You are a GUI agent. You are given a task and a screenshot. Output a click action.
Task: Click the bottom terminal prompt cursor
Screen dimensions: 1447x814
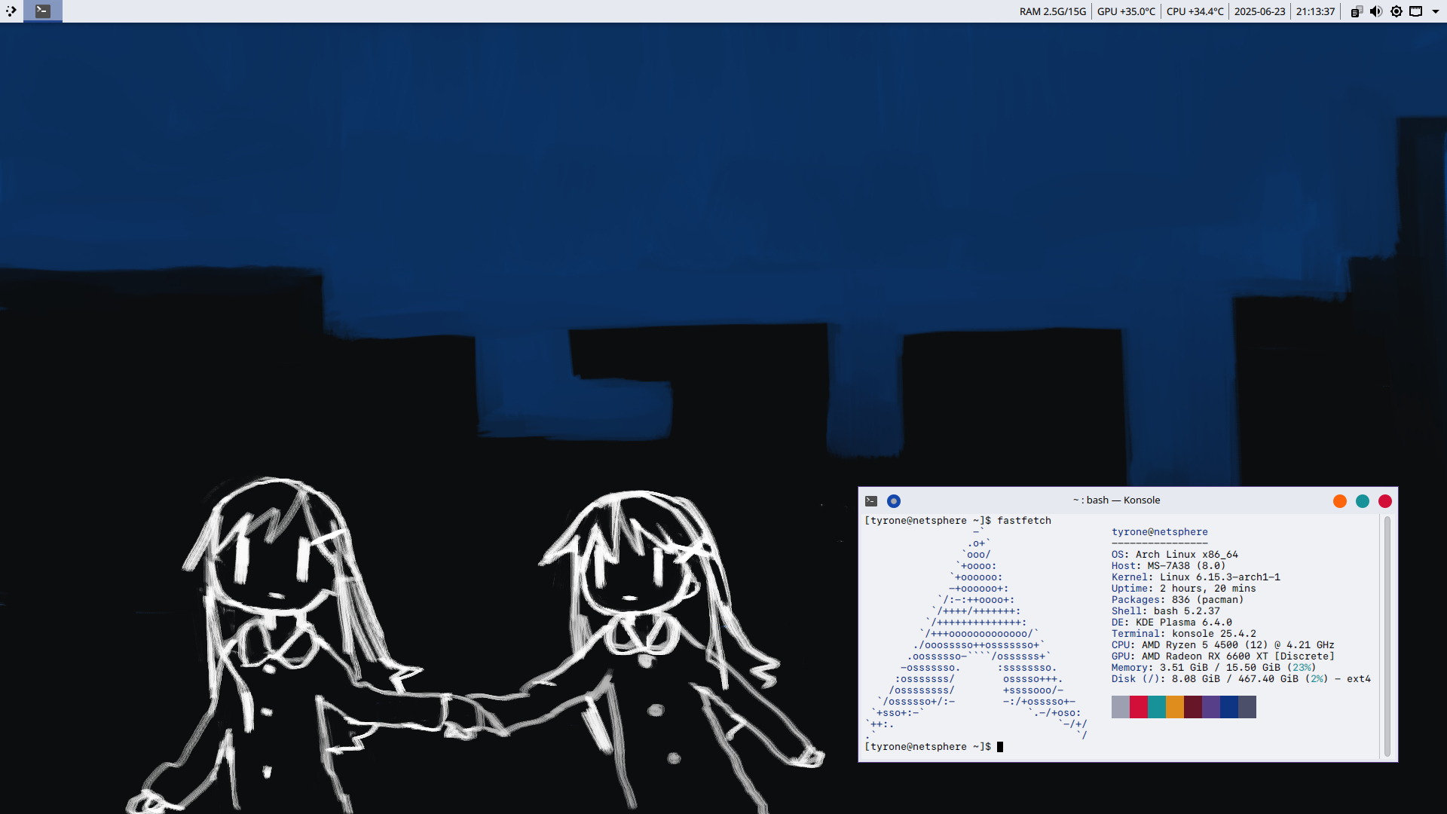[1000, 747]
